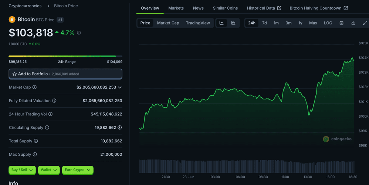Open the Wallet dropdown
This screenshot has height=185, width=369.
coord(49,170)
